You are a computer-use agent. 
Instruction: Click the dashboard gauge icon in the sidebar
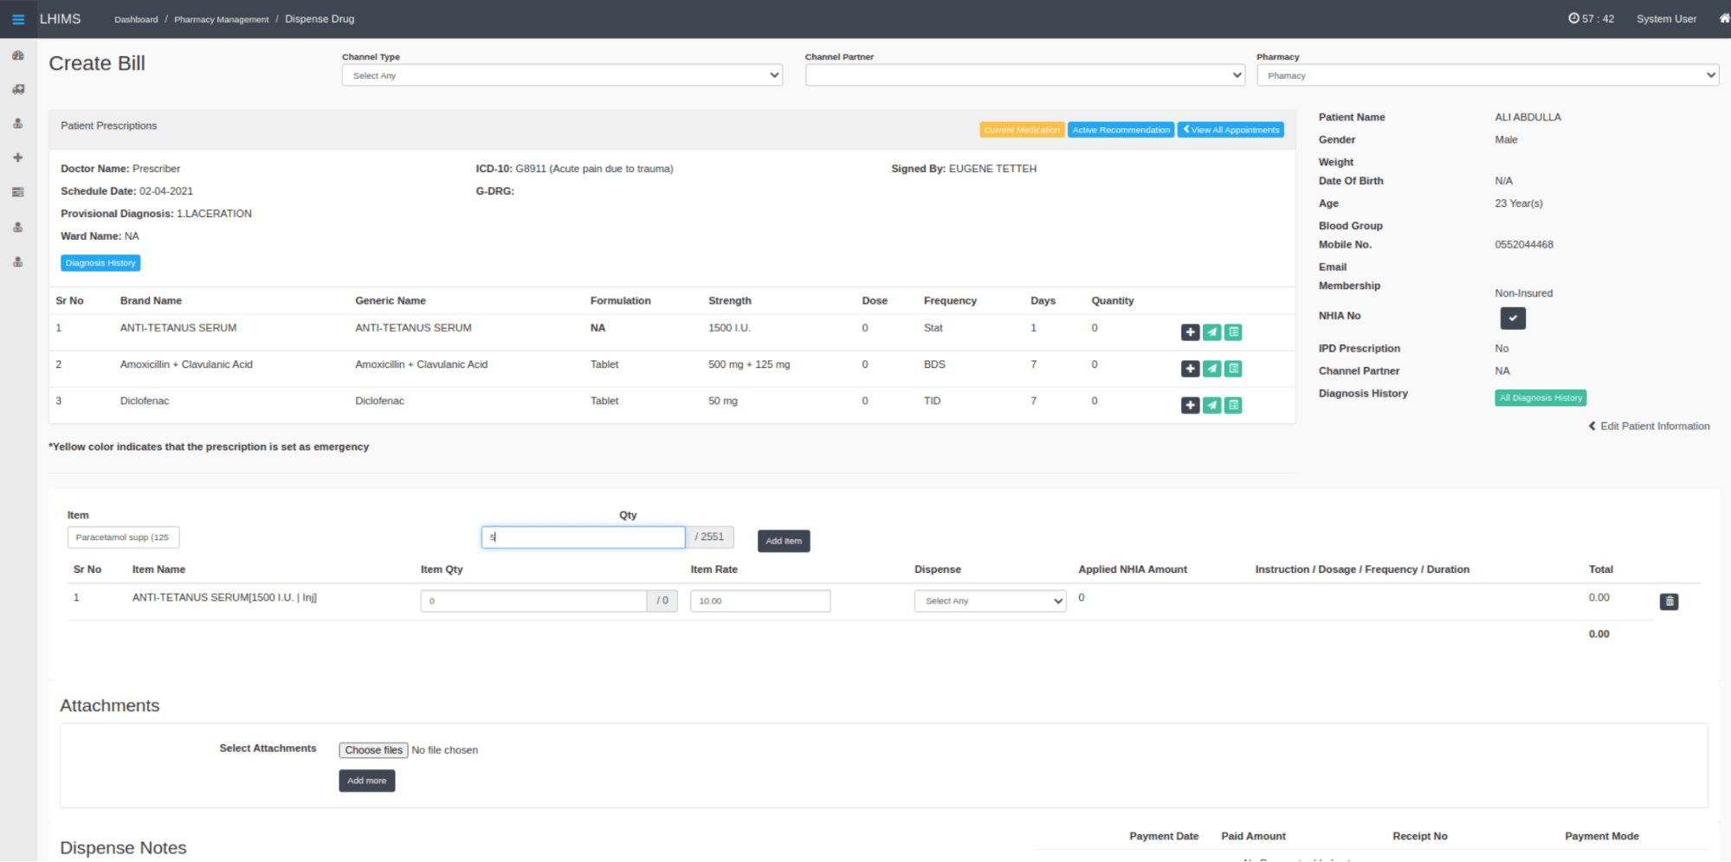[18, 55]
